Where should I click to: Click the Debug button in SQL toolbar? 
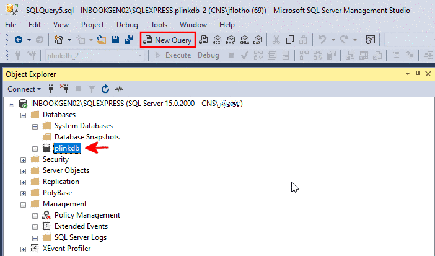[x=208, y=55]
